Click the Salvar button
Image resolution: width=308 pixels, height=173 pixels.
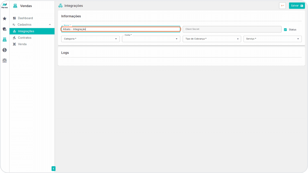pyautogui.click(x=297, y=6)
